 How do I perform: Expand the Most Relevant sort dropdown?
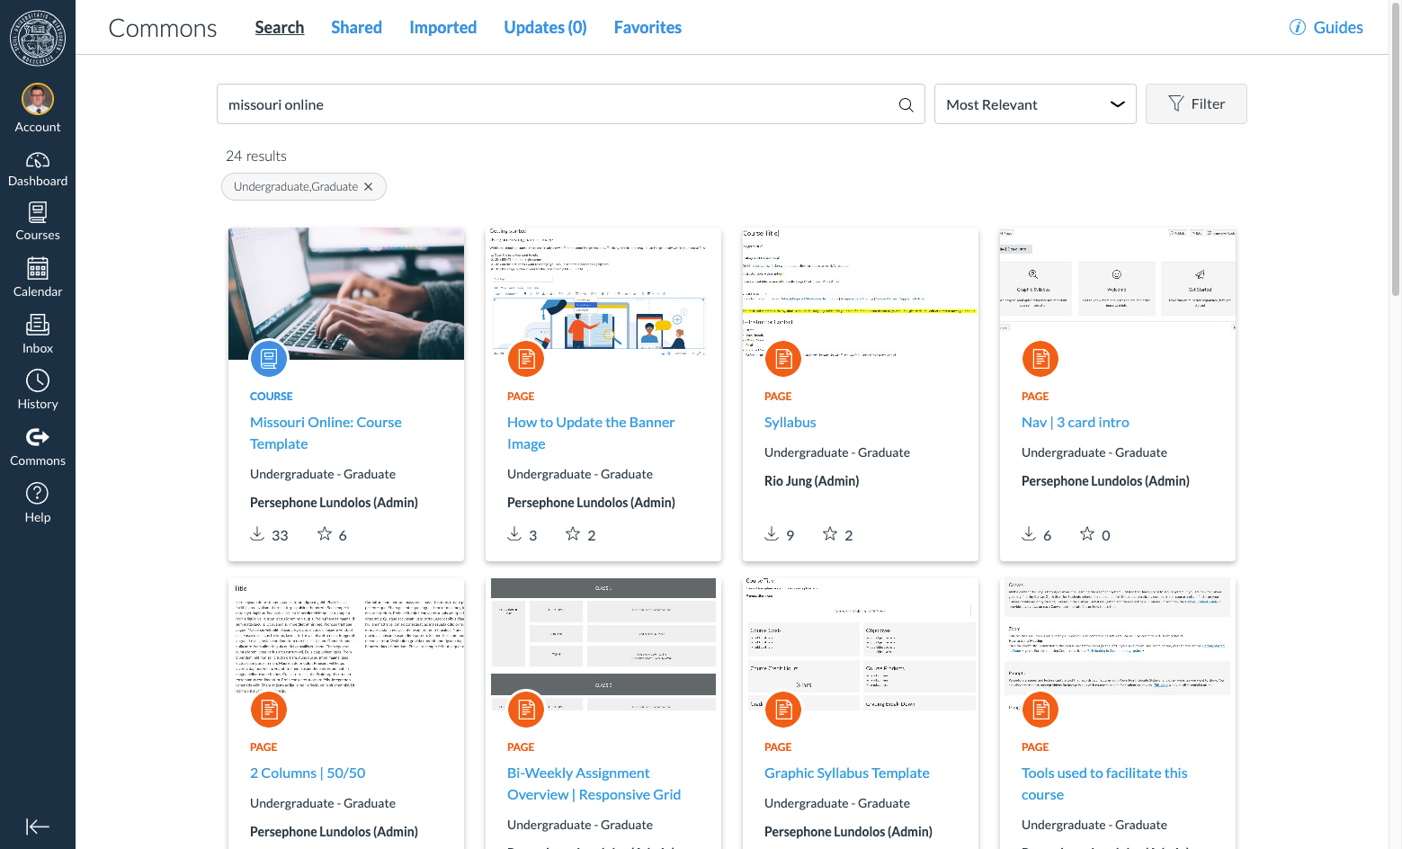(x=1034, y=104)
